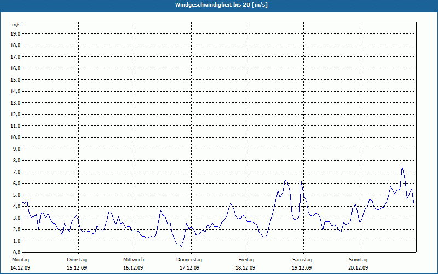Select the 'Sonntag' day label

(358, 260)
